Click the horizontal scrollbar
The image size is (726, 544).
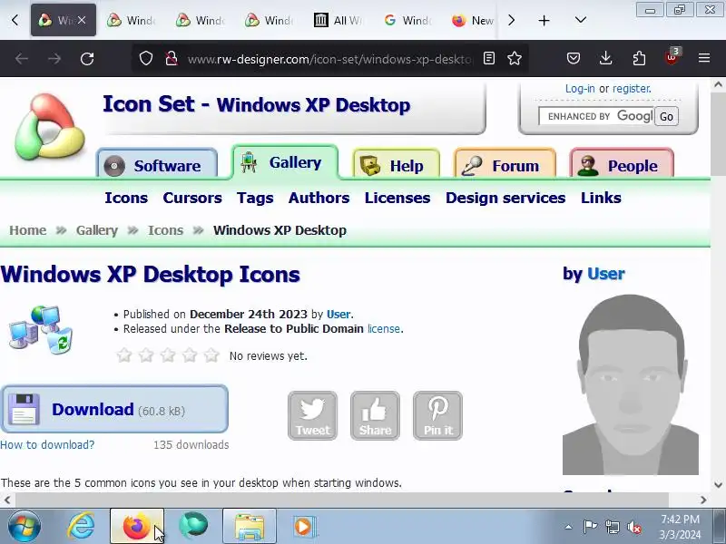(342, 500)
